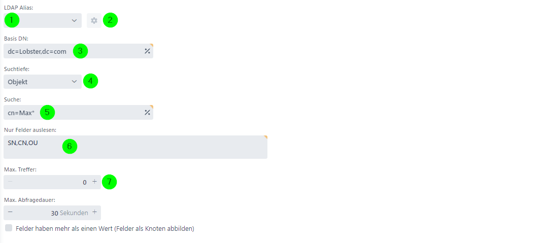Click the Max. Abfragedauer value 30
Image resolution: width=545 pixels, height=243 pixels.
coord(55,213)
